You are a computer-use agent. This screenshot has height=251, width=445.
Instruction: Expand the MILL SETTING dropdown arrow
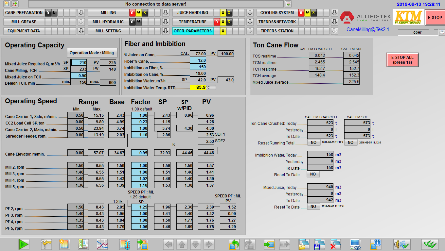(x=166, y=31)
